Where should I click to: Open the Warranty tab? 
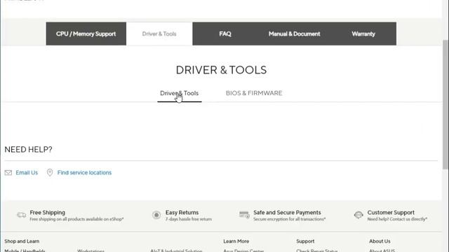pyautogui.click(x=363, y=34)
